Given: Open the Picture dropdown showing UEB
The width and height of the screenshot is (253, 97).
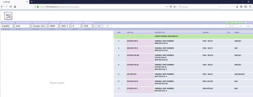Looking at the screenshot, I should (x=89, y=26).
